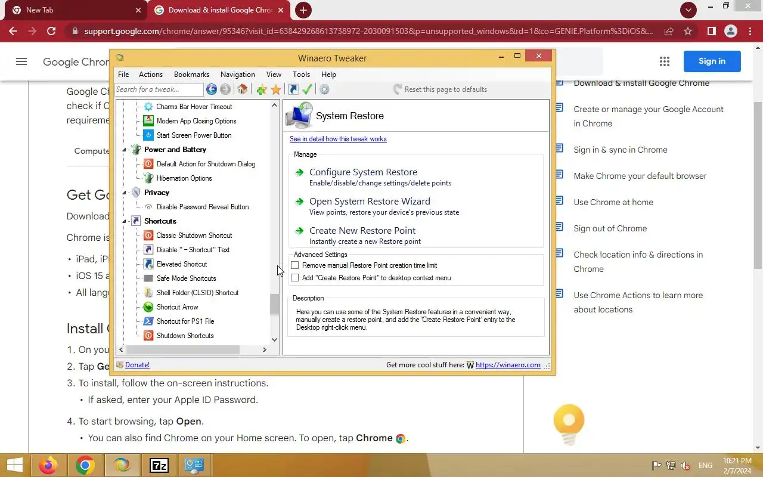Collapse the Power and Battery tree group

pos(125,150)
